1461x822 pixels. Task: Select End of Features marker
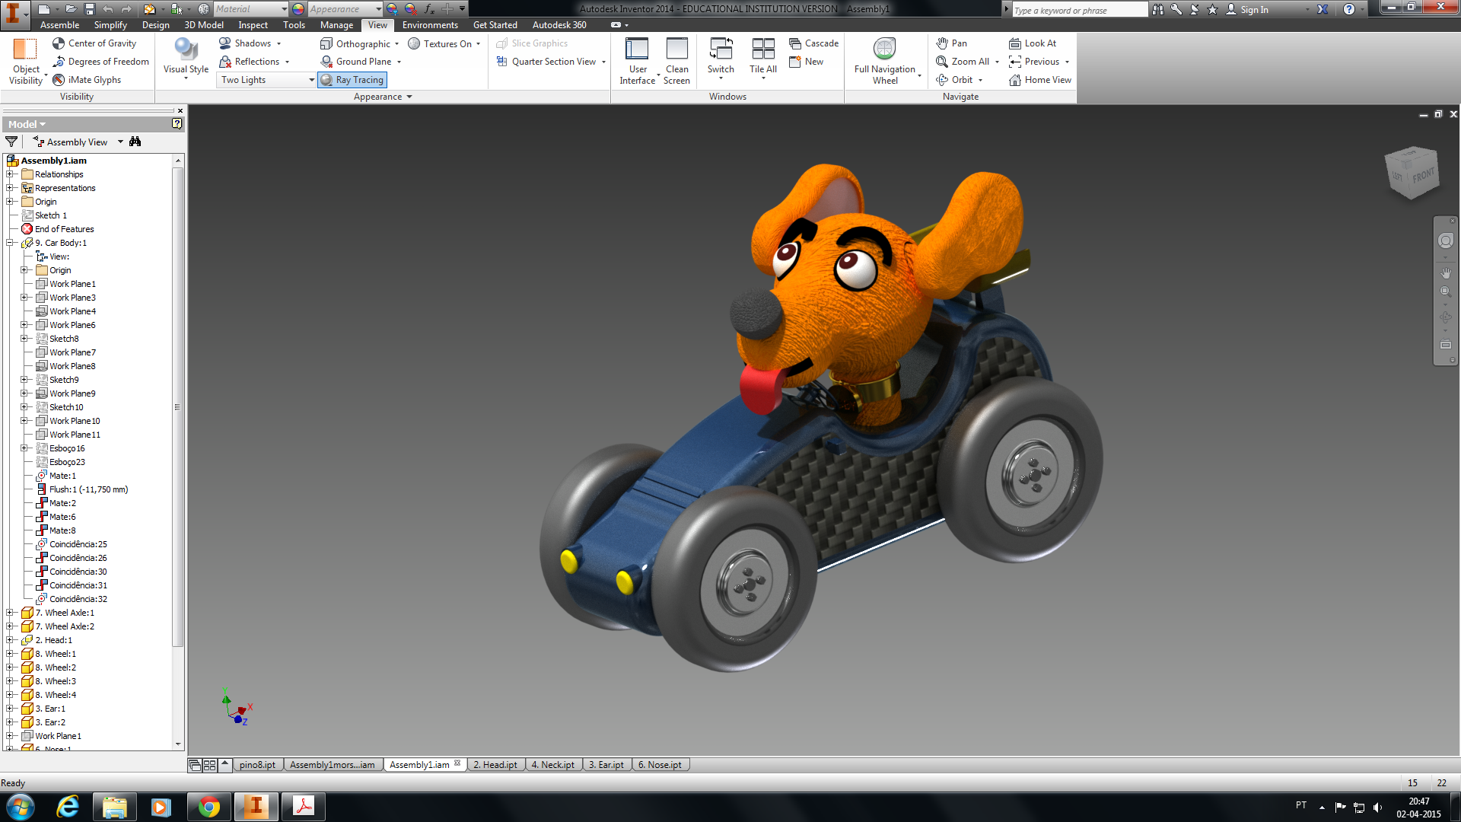[58, 229]
